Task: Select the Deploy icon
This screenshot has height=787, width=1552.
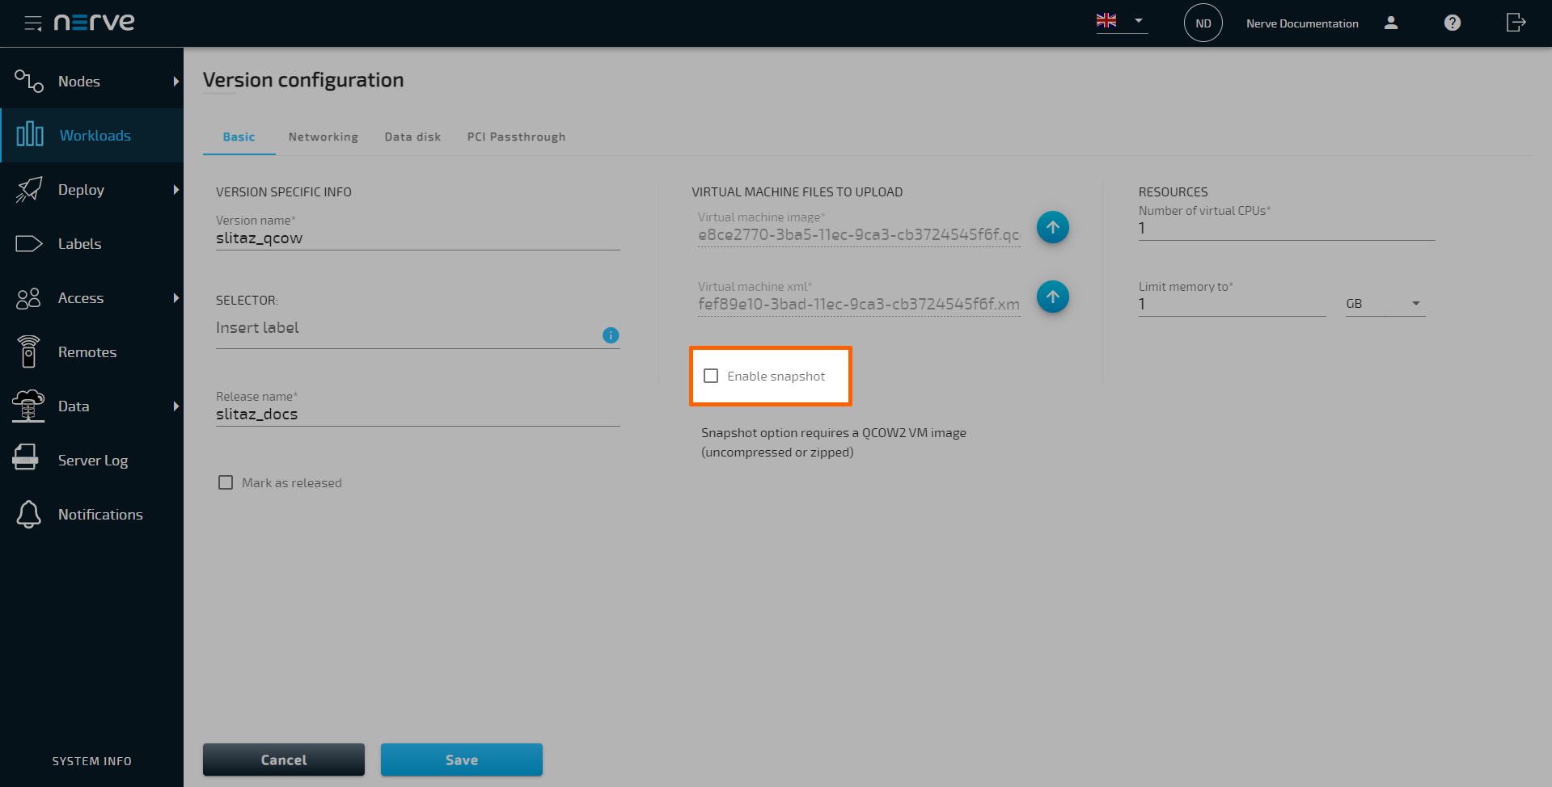Action: [x=29, y=189]
